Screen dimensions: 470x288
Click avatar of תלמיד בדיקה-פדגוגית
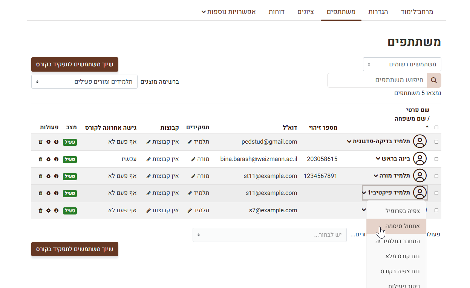tap(419, 142)
